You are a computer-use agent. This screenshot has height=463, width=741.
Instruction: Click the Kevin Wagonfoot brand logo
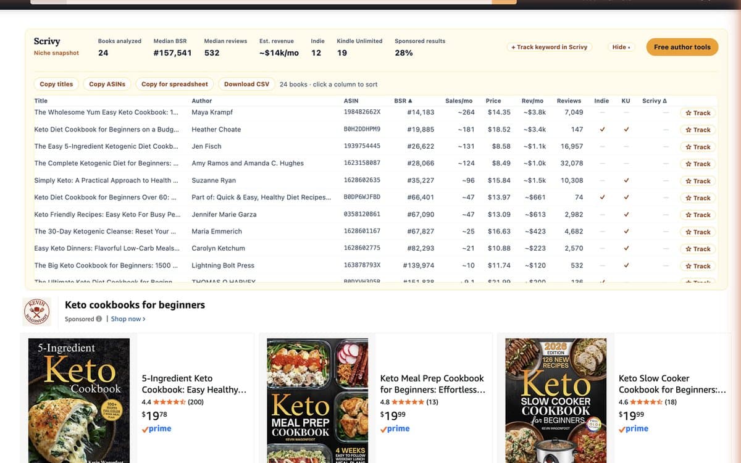pyautogui.click(x=38, y=311)
